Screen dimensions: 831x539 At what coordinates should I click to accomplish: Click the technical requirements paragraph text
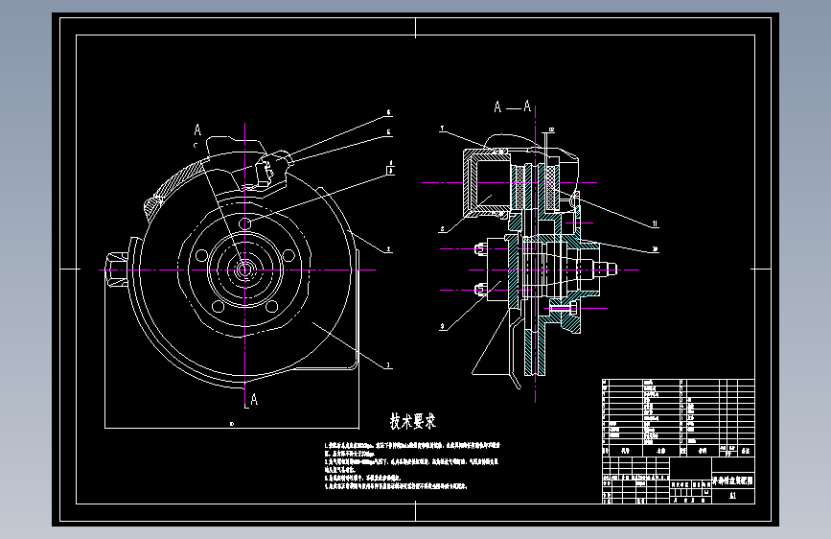pyautogui.click(x=412, y=465)
